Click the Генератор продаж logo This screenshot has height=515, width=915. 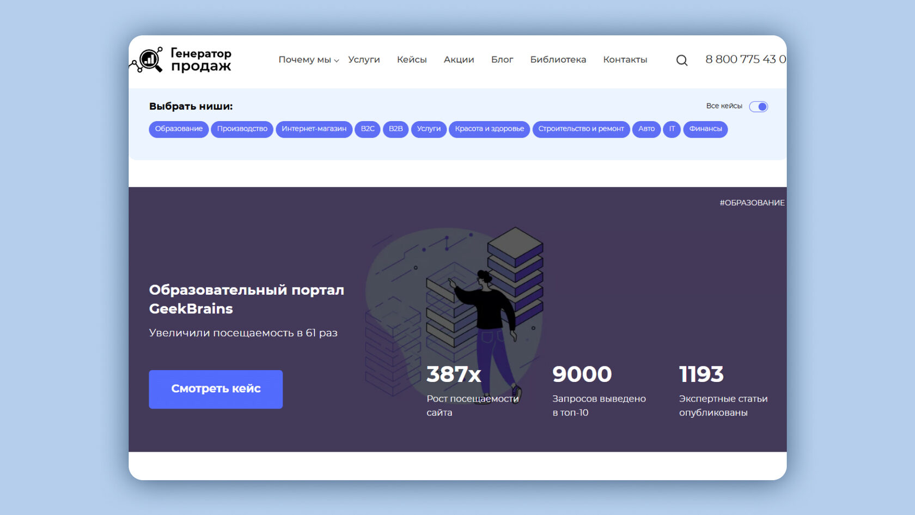click(x=181, y=60)
